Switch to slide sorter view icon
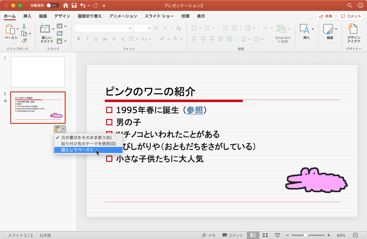The image size is (367, 239). 265,235
